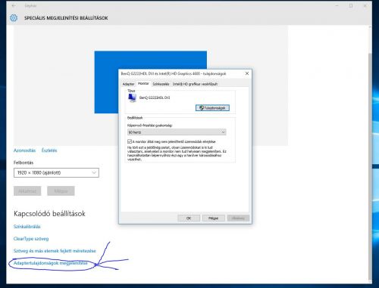The height and width of the screenshot is (288, 379).
Task: Open the Intel HD graphics control panel tab
Action: tap(195, 84)
